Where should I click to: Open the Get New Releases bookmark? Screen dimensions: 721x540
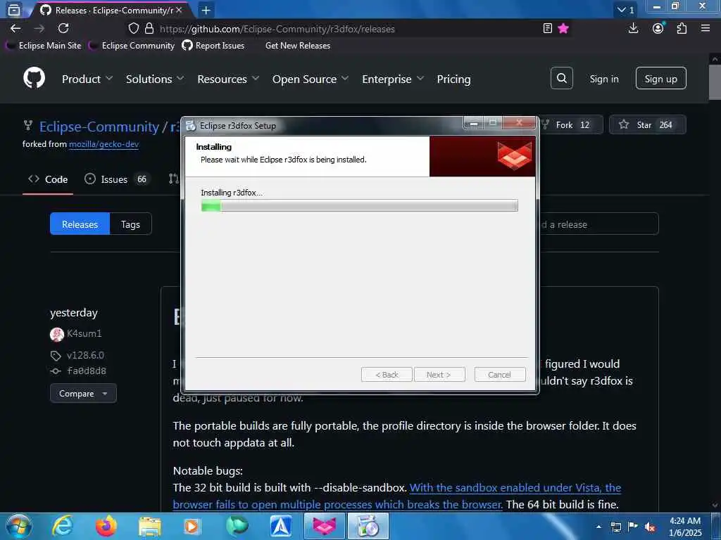[298, 46]
